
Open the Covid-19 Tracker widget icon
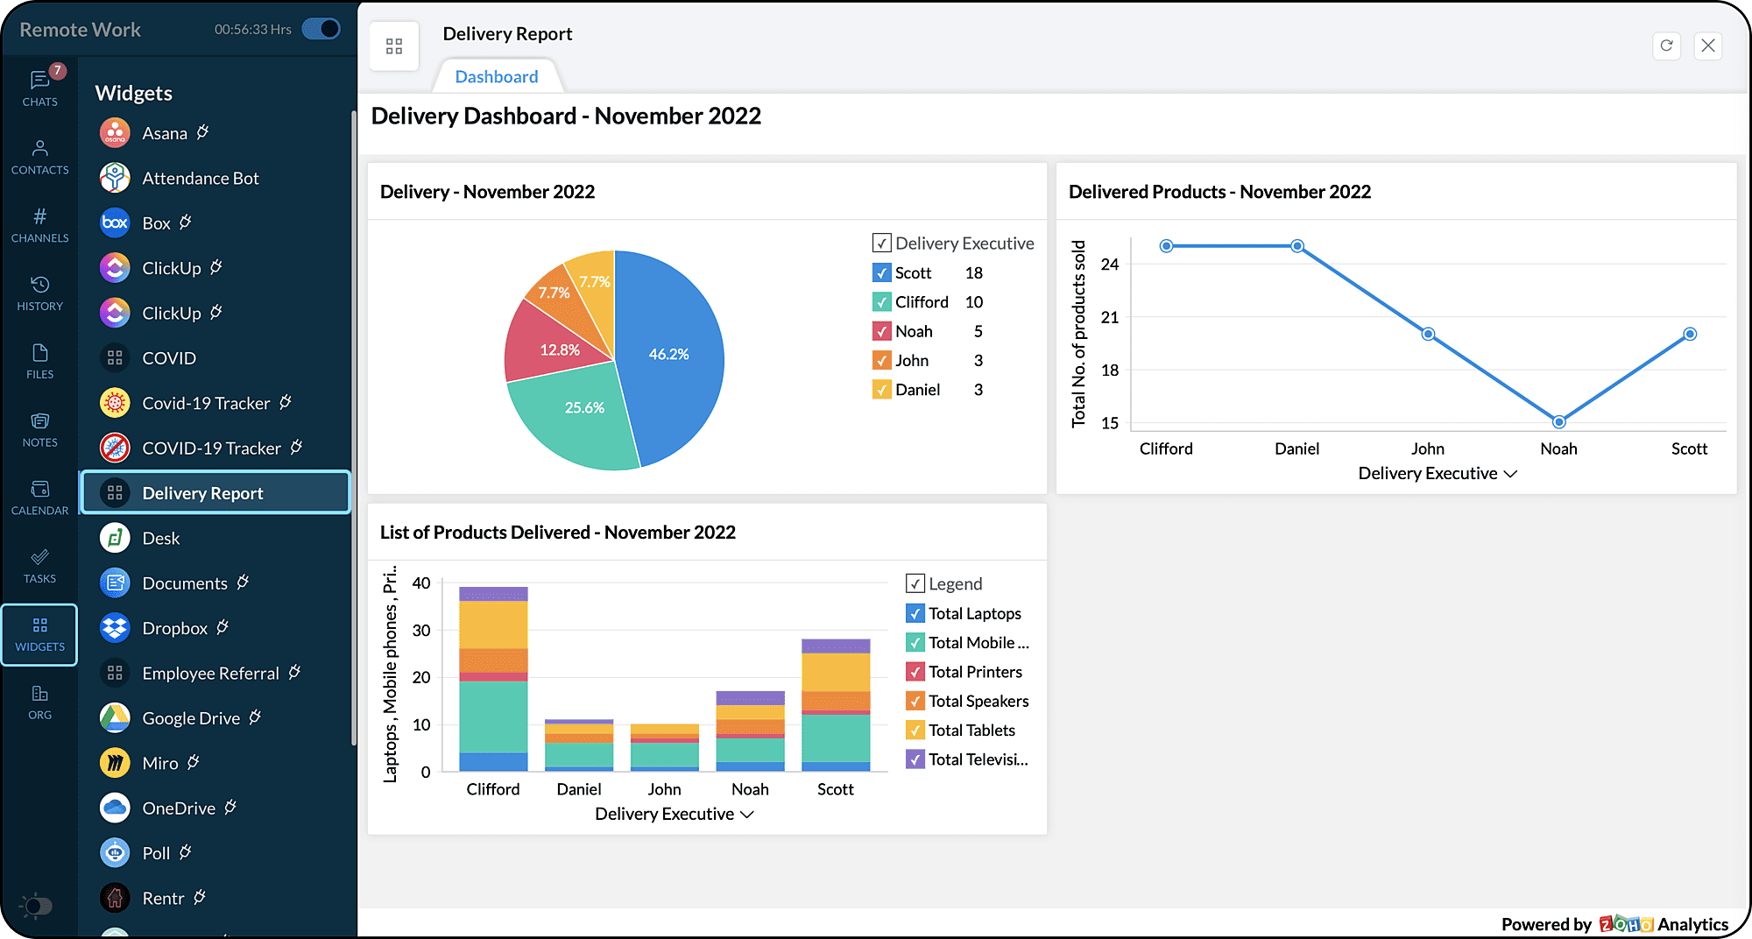tap(115, 403)
